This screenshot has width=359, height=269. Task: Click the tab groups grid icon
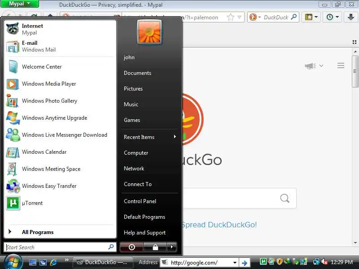pos(355,42)
